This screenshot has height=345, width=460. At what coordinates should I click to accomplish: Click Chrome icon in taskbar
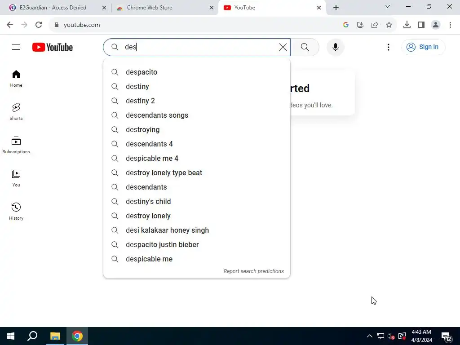(77, 336)
